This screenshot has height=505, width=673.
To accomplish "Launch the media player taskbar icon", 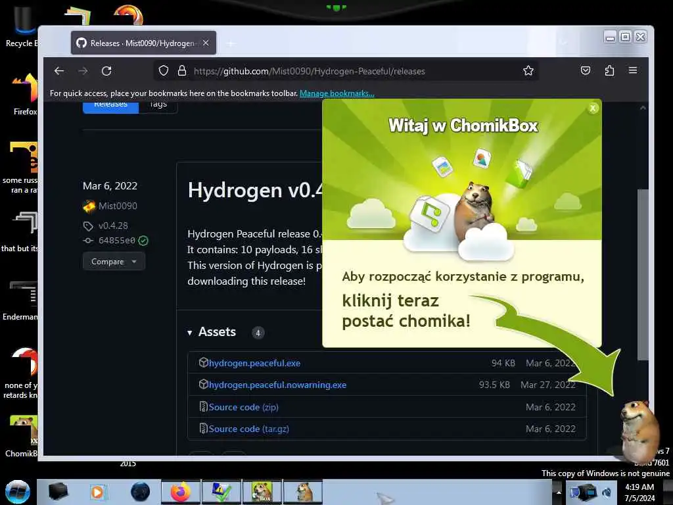I will 97,492.
